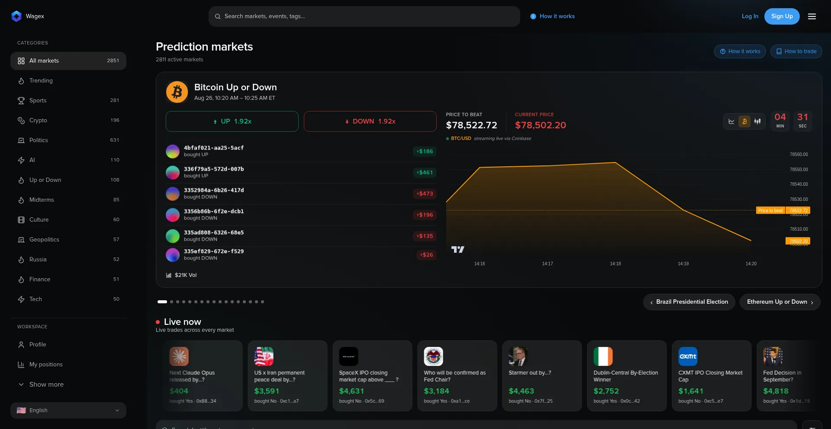This screenshot has width=831, height=429.
Task: Go to previous Brazil Presidential Election market
Action: pyautogui.click(x=689, y=302)
